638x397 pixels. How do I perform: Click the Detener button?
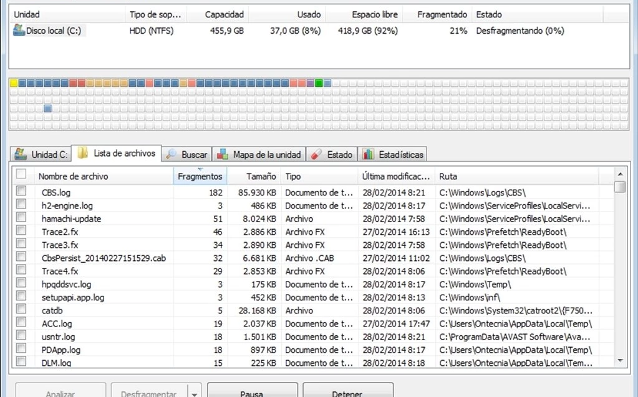coord(347,391)
